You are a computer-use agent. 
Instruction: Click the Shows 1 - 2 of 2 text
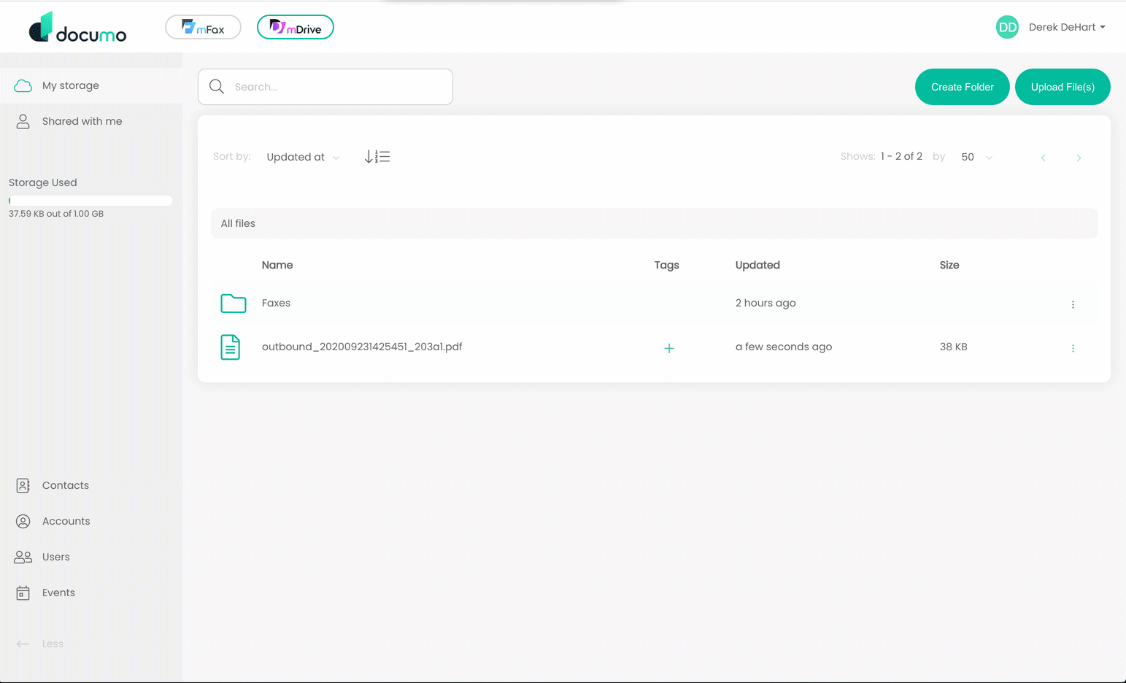882,156
